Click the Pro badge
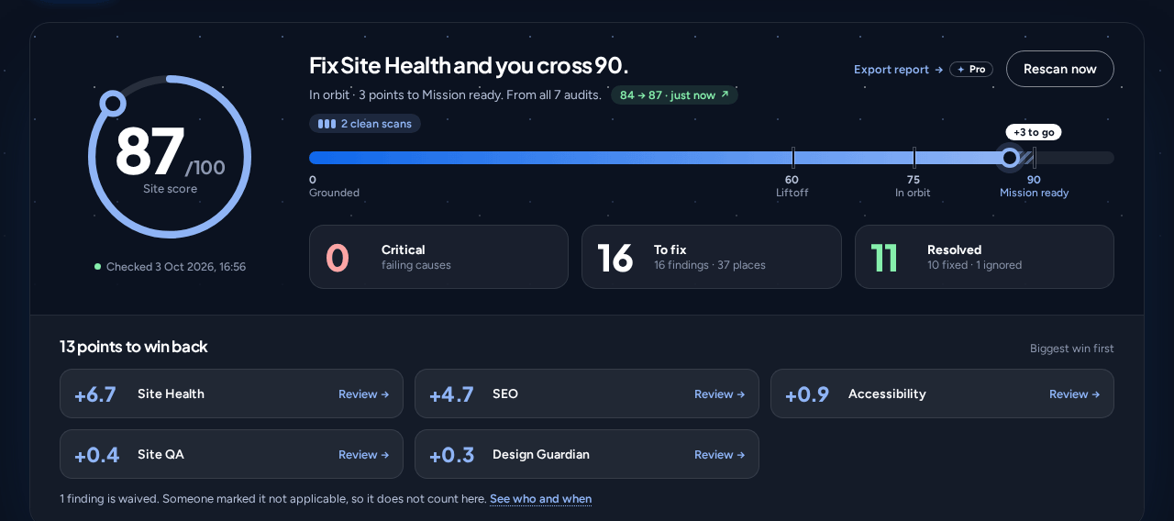The height and width of the screenshot is (521, 1174). pos(971,70)
